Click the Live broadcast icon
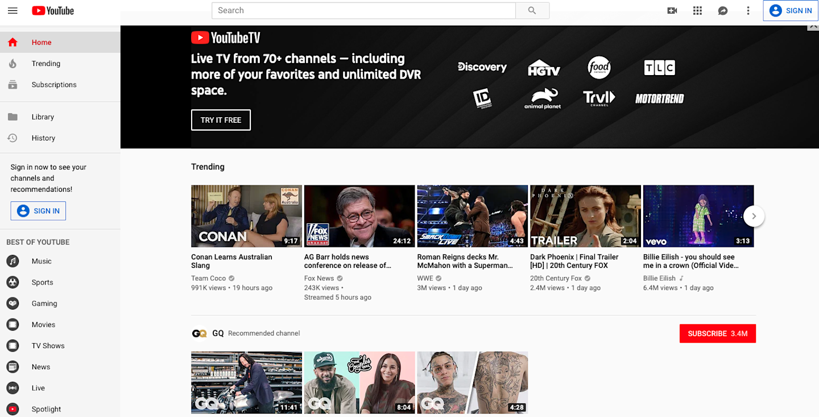The width and height of the screenshot is (819, 417). click(13, 388)
